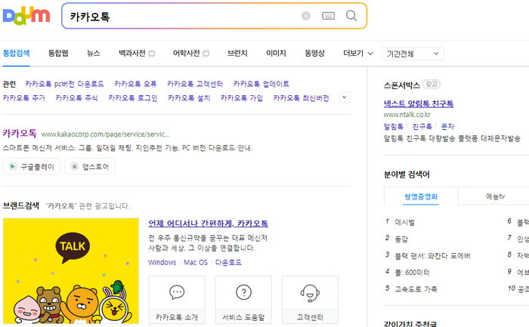Click the 서비스 도움말 question mark icon
The height and width of the screenshot is (327, 529).
(243, 292)
